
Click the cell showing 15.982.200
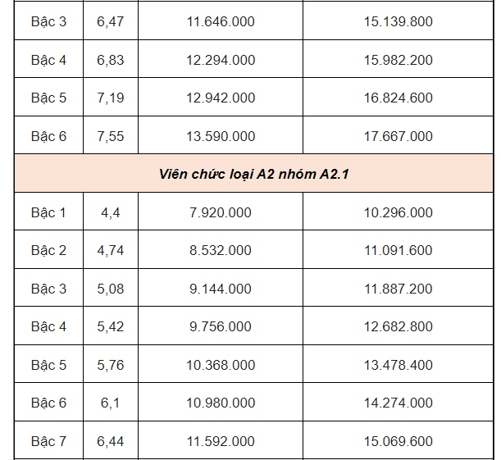(x=398, y=60)
